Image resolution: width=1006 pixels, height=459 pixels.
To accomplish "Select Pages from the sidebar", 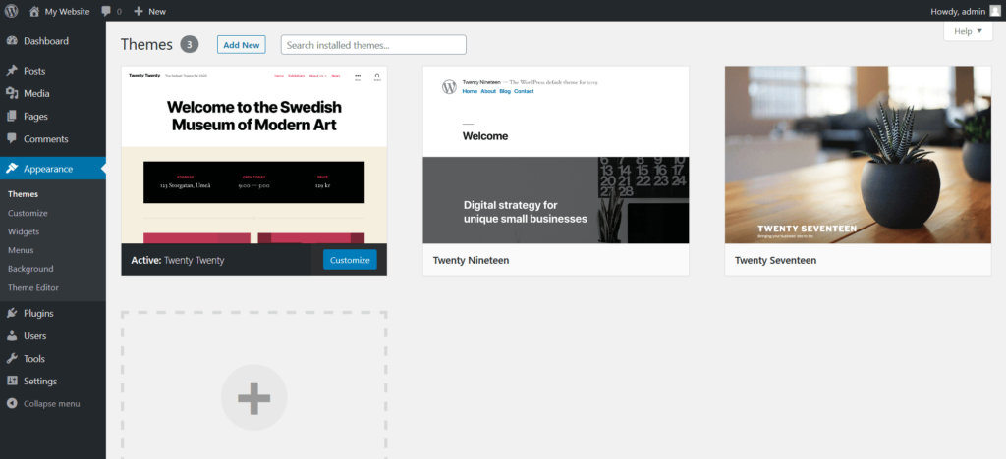I will click(36, 117).
